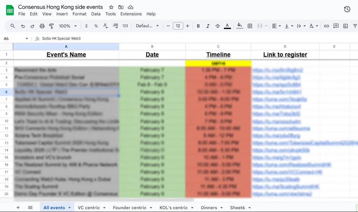358x212 pixels.
Task: Open the Name box dropdown arrow
Action: click(27, 38)
